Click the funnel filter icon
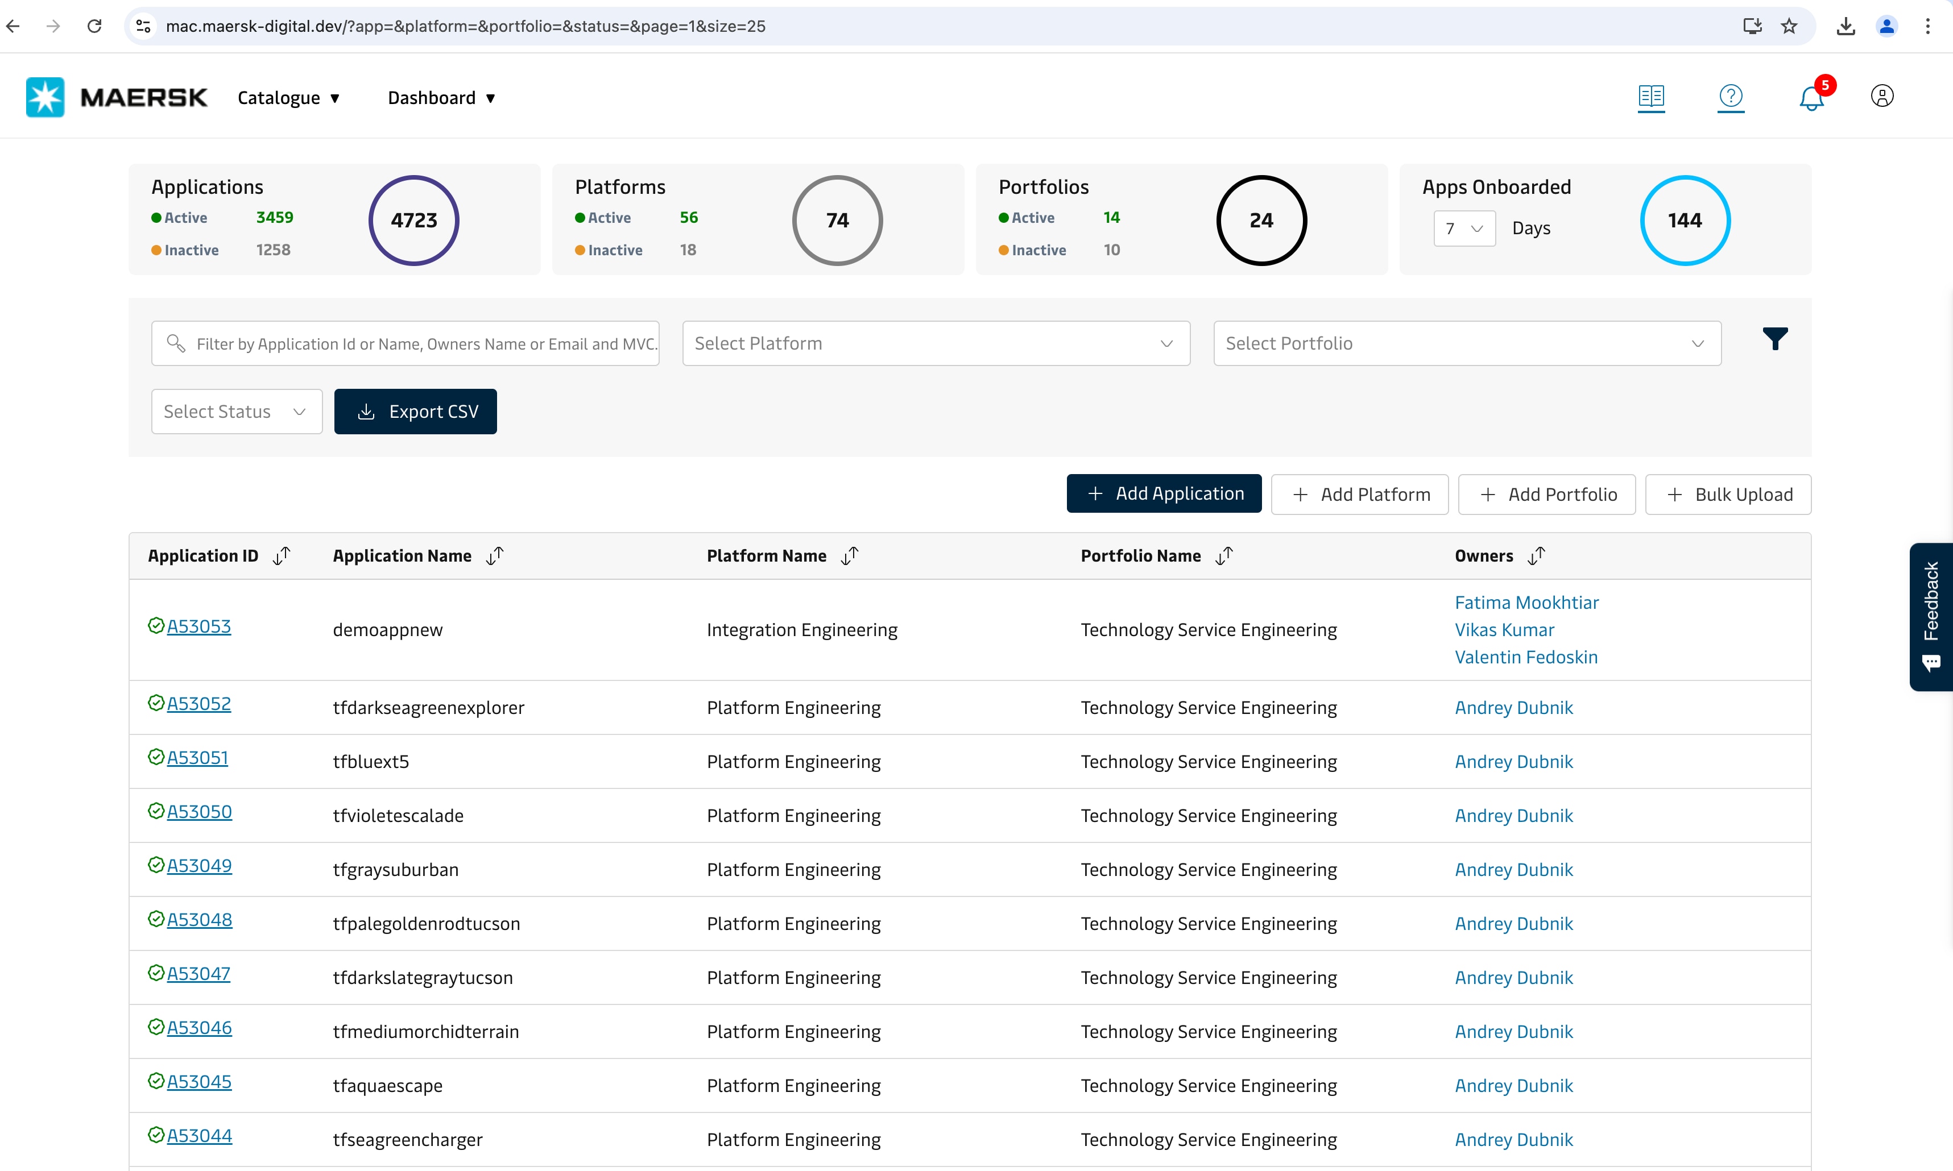Image resolution: width=1953 pixels, height=1171 pixels. click(x=1776, y=339)
